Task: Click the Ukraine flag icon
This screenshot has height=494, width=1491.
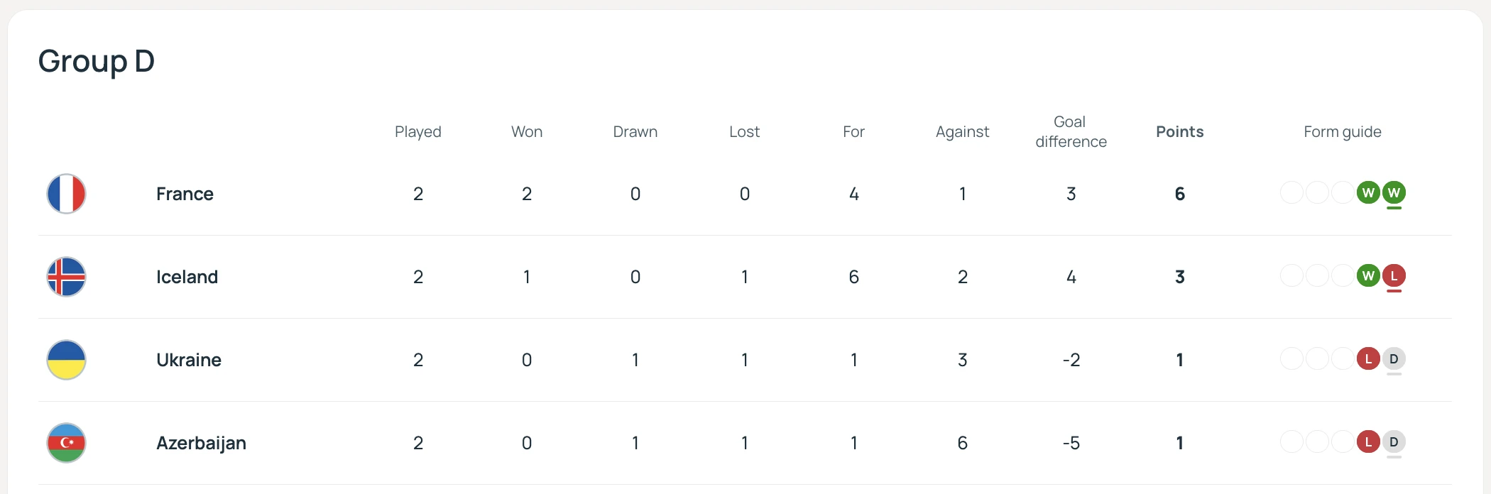Action: click(x=66, y=360)
